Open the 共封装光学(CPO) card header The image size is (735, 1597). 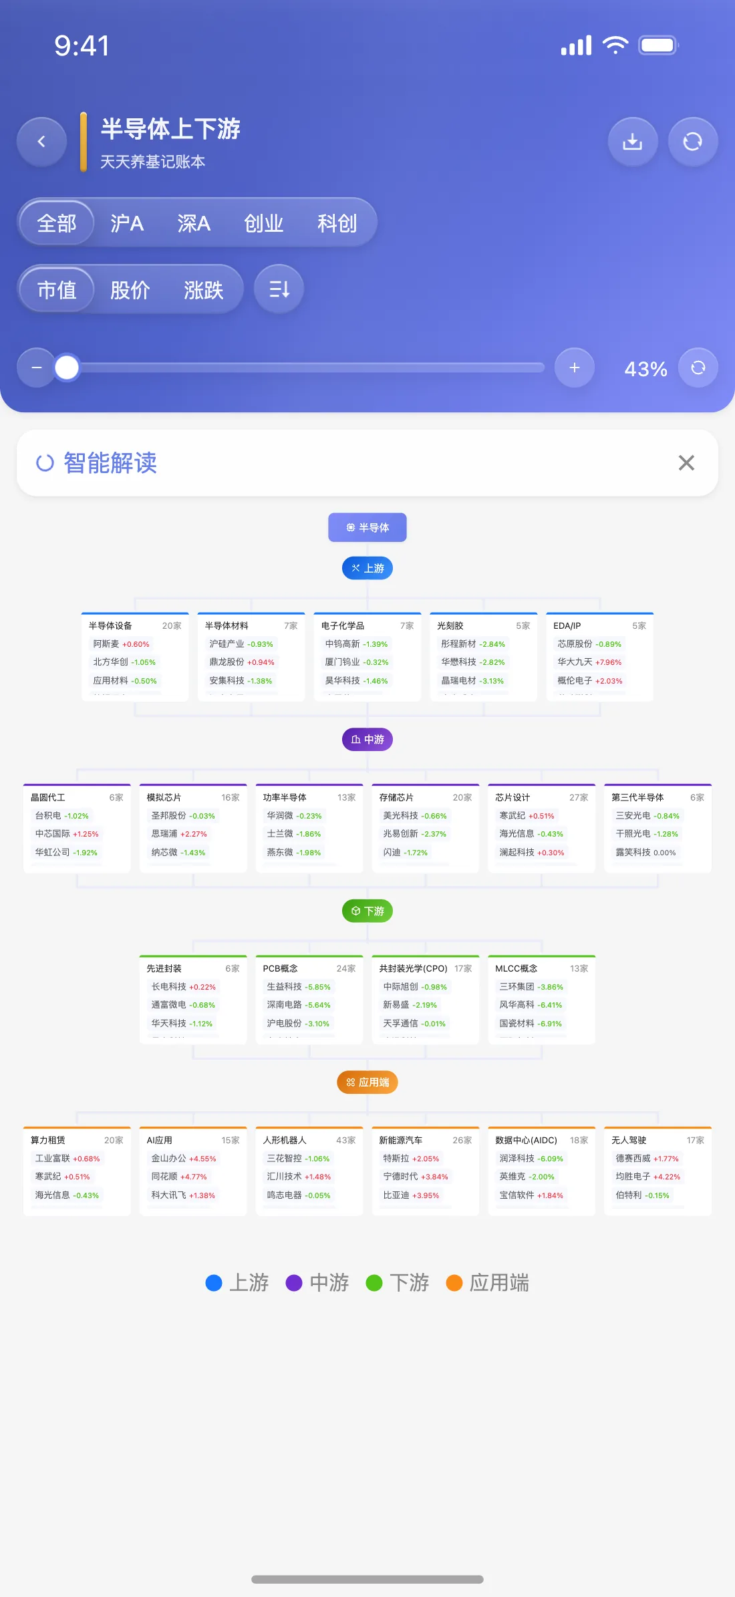pyautogui.click(x=426, y=968)
